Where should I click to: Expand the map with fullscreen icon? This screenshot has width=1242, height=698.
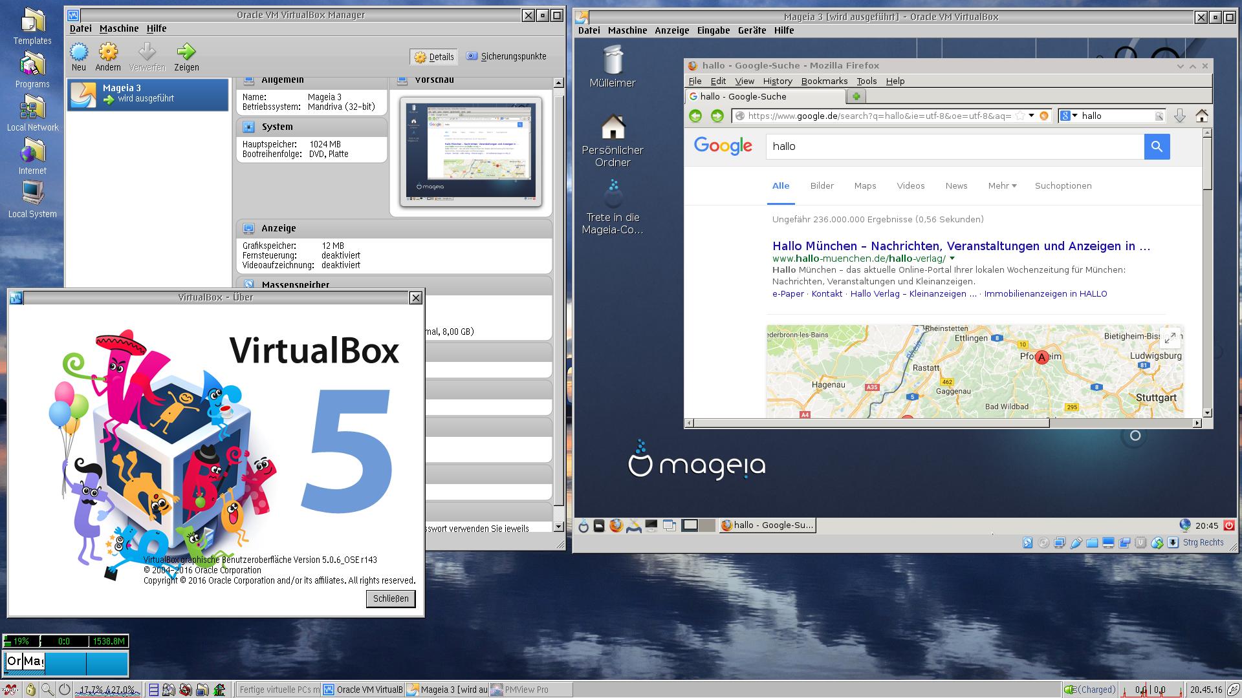pos(1170,338)
